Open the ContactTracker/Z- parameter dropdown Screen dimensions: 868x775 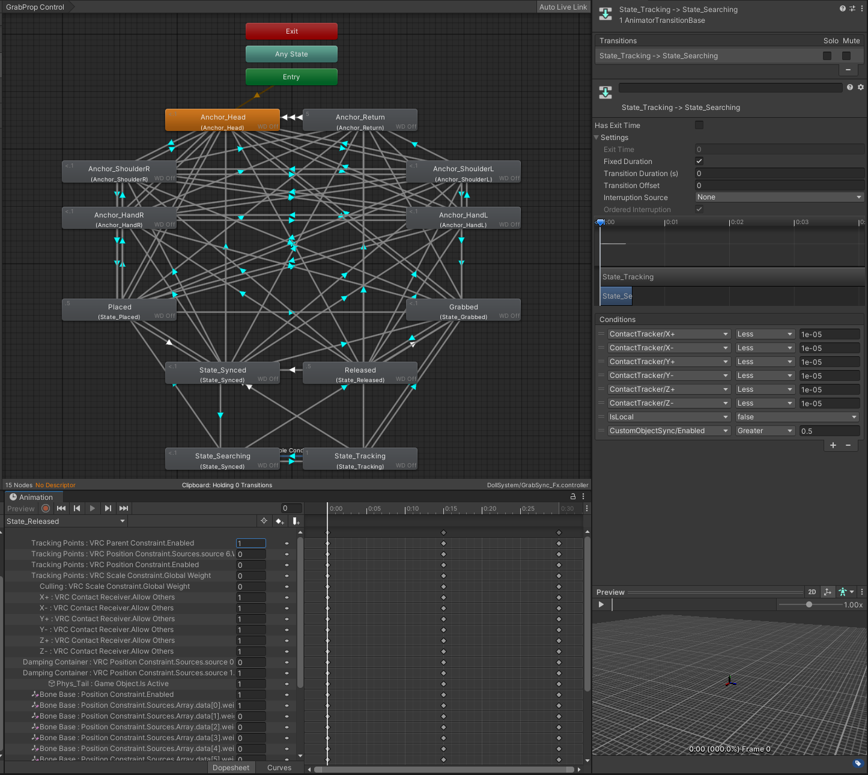click(669, 403)
